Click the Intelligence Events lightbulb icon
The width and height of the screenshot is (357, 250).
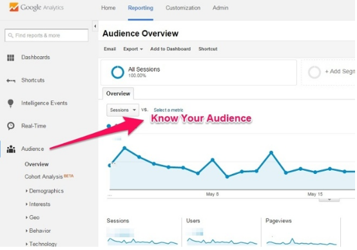click(x=10, y=103)
